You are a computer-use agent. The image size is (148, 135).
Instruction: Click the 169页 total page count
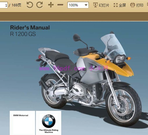(x=16, y=5)
